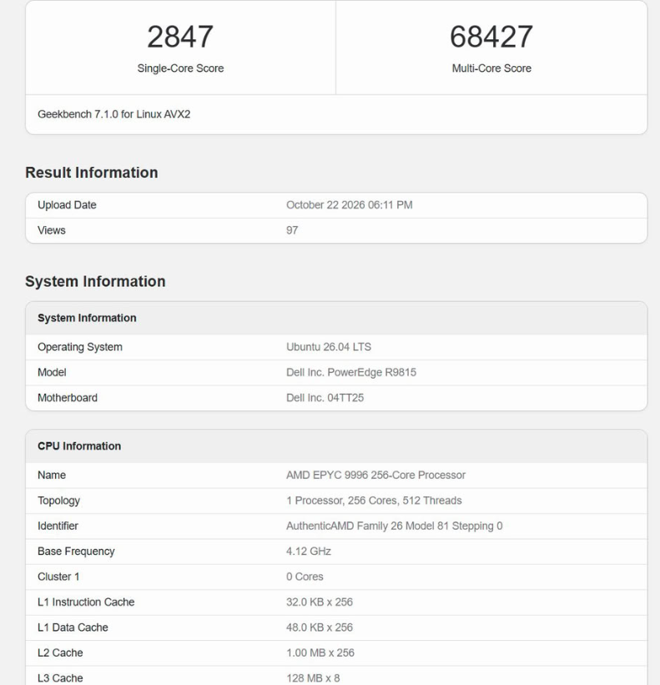
Task: Click the 4.12 GHz value
Action: click(309, 551)
